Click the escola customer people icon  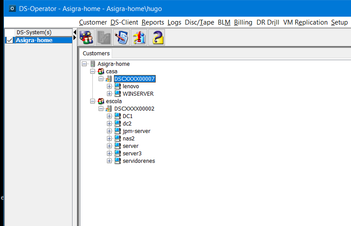[x=101, y=101]
